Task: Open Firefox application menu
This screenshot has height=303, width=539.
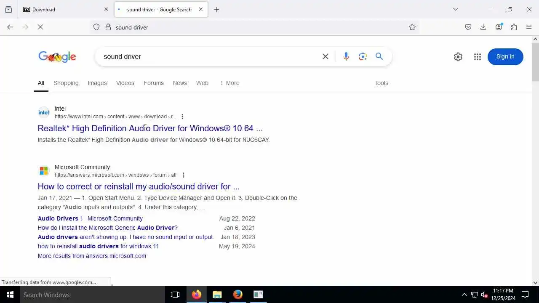Action: [529, 27]
